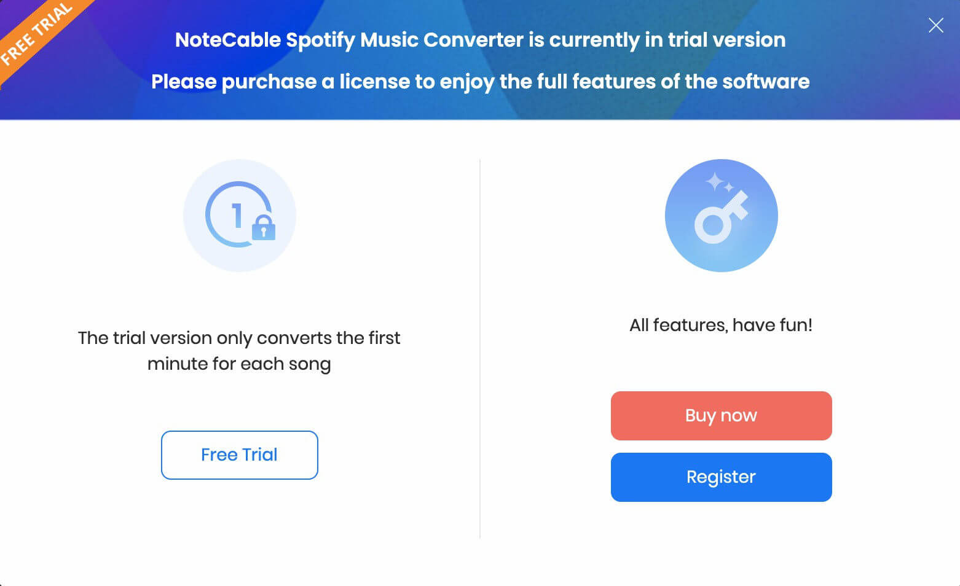Click the one-minute clock trial icon

[238, 215]
